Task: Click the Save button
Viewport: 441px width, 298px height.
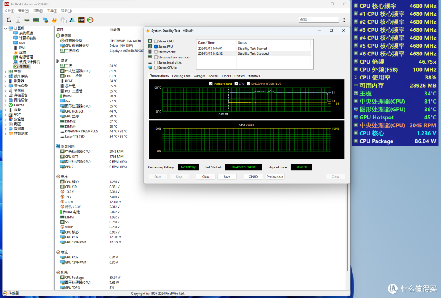Action: [227, 177]
